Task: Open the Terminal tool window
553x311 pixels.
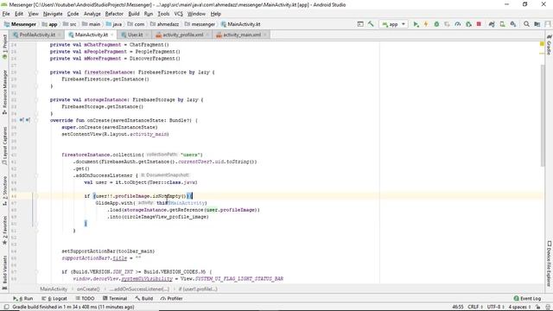Action: pos(115,298)
